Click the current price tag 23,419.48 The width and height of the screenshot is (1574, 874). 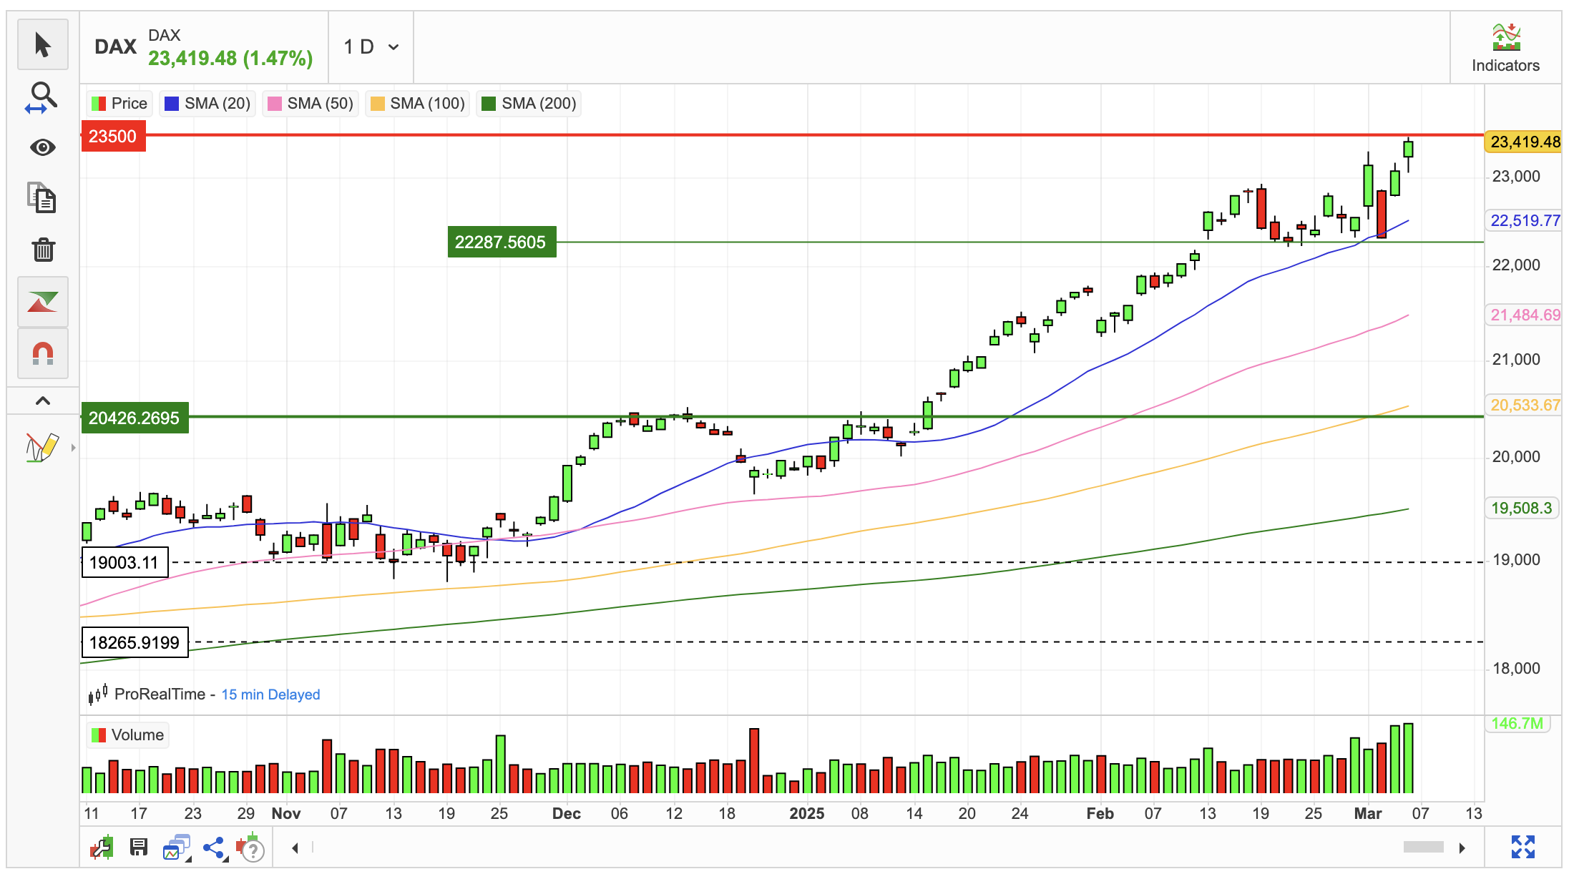tap(1524, 142)
